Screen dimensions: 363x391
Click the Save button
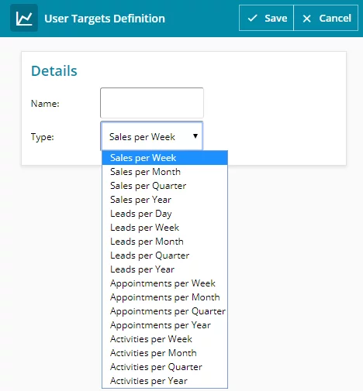[x=266, y=18]
